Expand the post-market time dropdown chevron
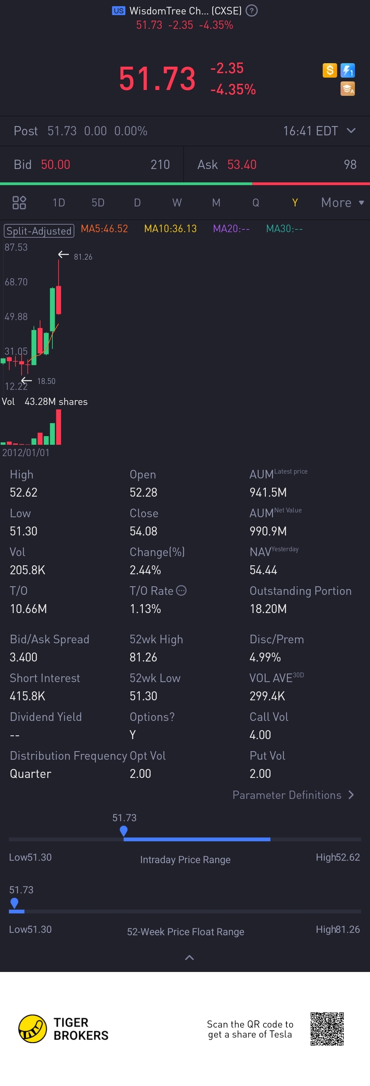The image size is (370, 1086). (351, 131)
